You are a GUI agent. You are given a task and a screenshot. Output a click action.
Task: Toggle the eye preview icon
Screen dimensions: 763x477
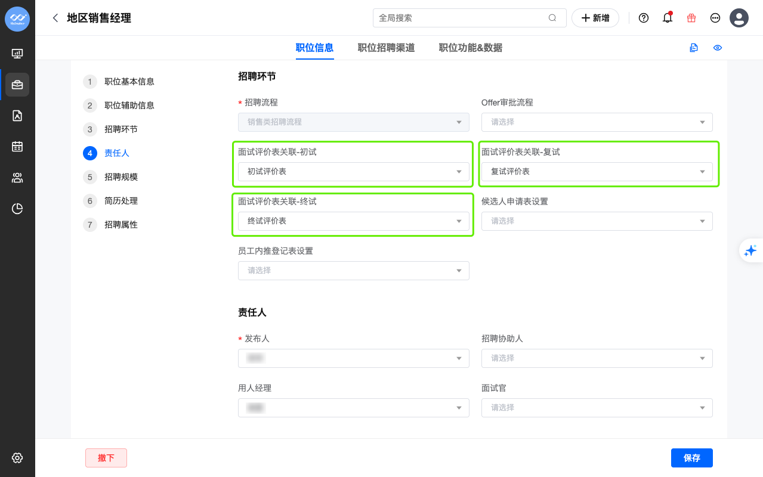pyautogui.click(x=718, y=48)
